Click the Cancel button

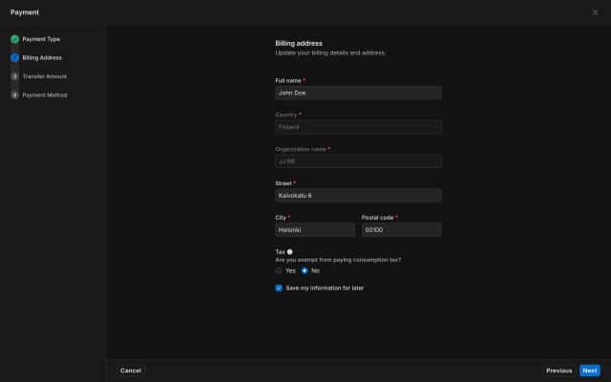click(131, 371)
